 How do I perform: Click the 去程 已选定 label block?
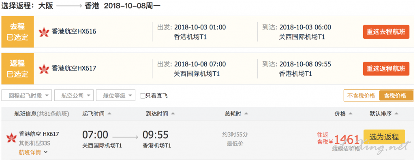pos(17,32)
